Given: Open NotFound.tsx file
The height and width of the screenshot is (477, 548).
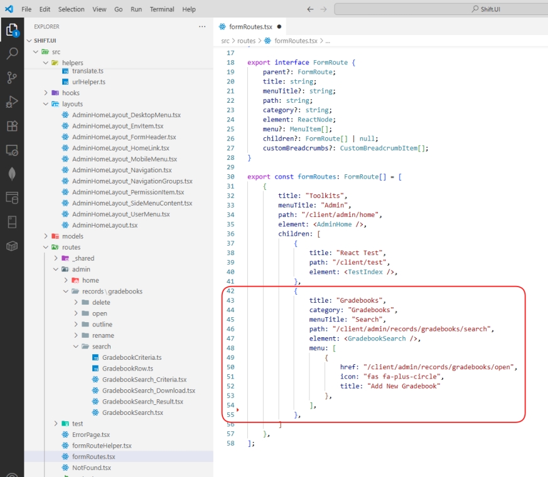Looking at the screenshot, I should click(x=92, y=468).
